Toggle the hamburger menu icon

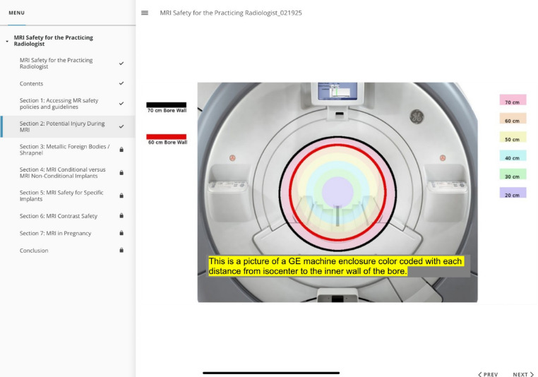point(145,13)
